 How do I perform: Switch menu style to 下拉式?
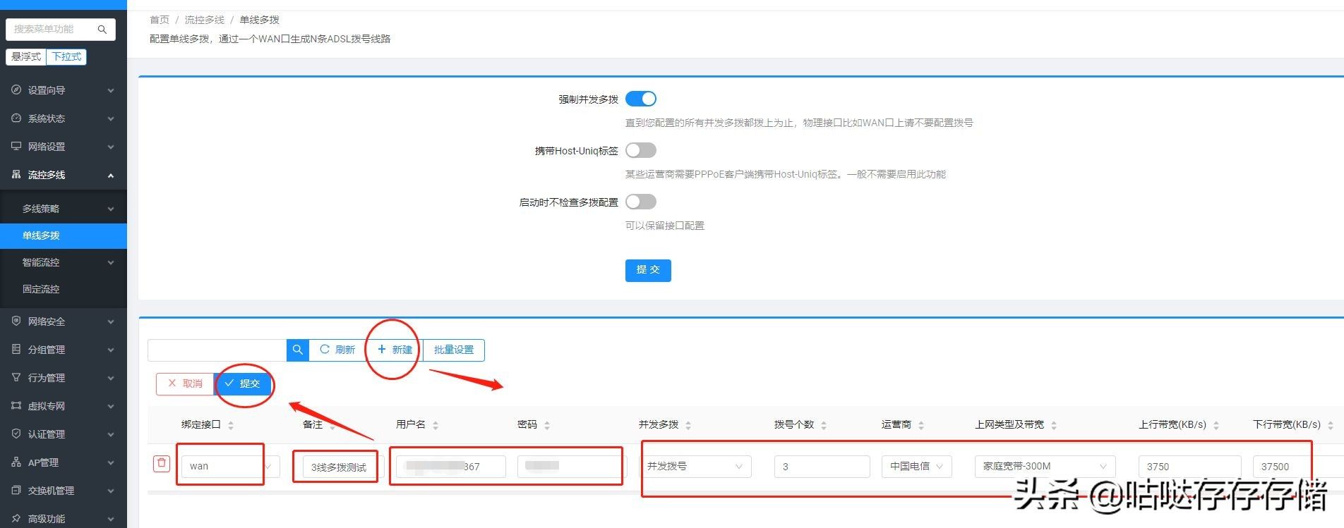coord(66,56)
